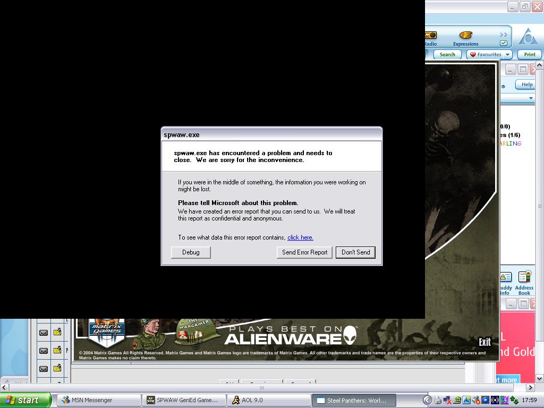Click the printer tray icon
The width and height of the screenshot is (544, 408).
tap(438, 401)
